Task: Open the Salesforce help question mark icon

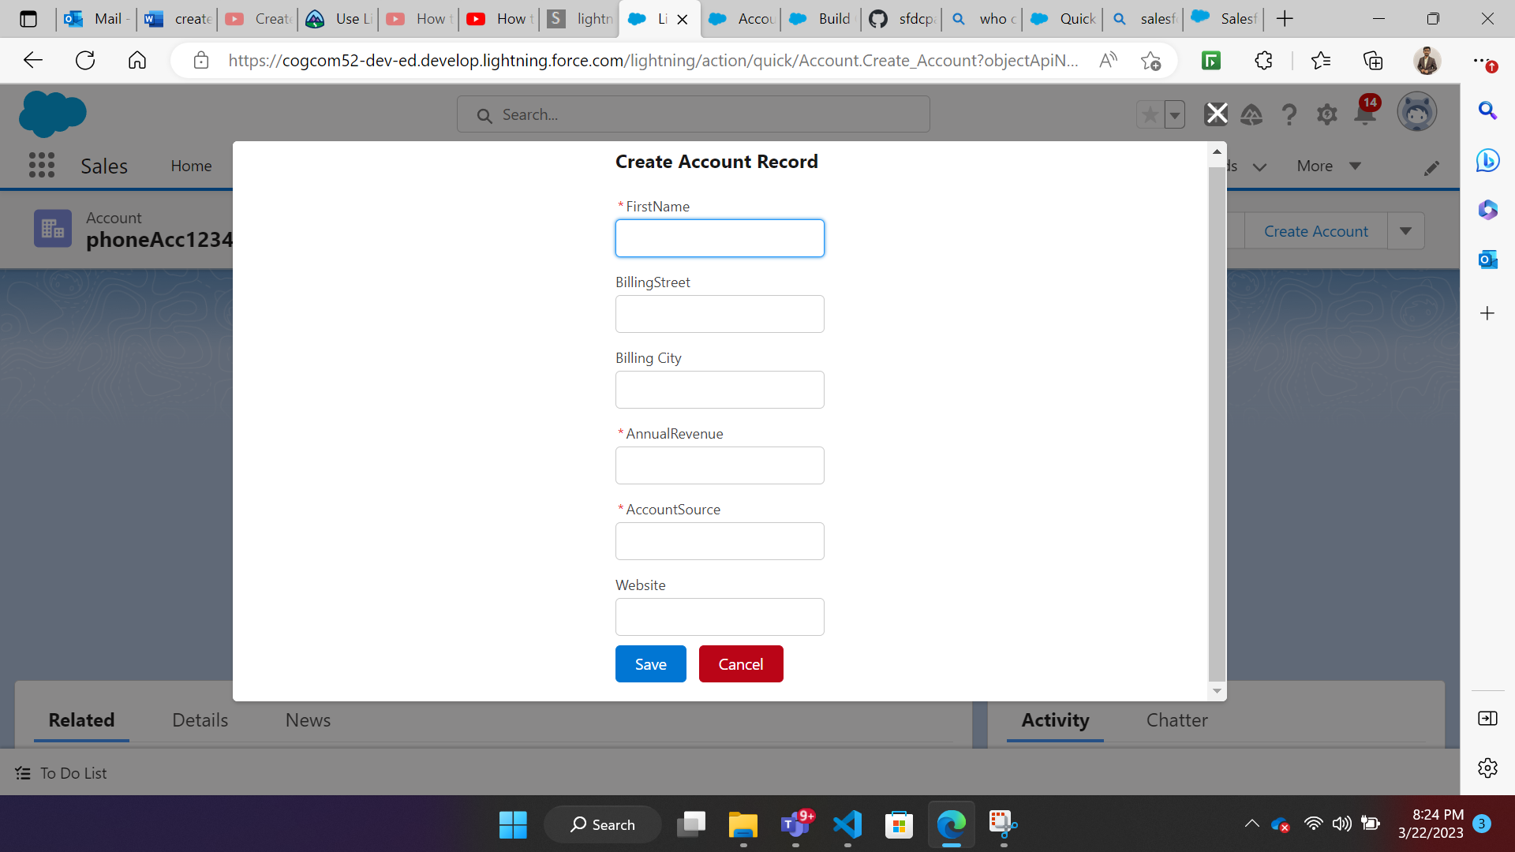Action: tap(1289, 115)
